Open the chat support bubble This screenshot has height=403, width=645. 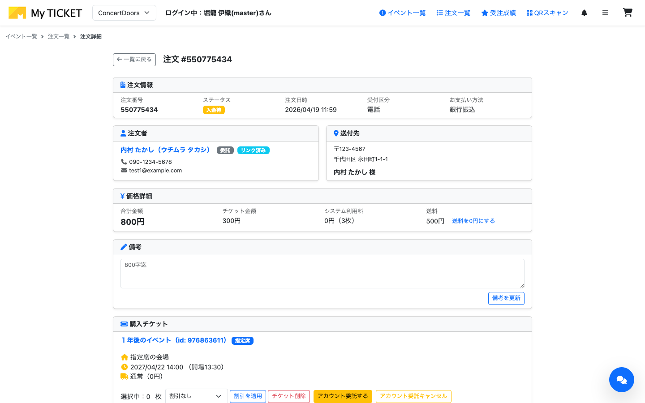coord(621,379)
